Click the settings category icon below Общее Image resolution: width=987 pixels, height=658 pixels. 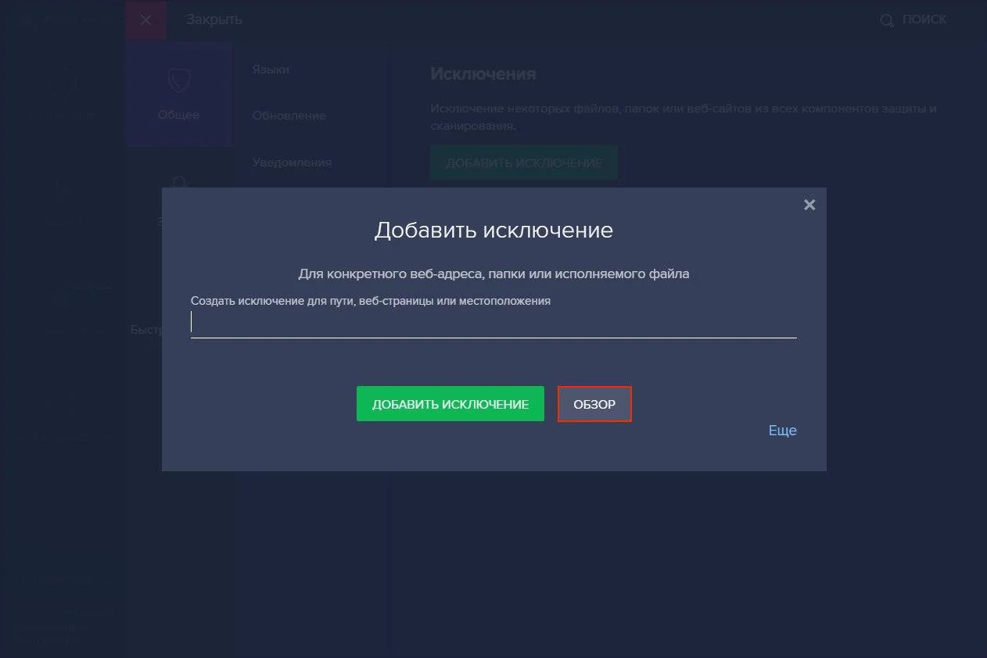[178, 184]
